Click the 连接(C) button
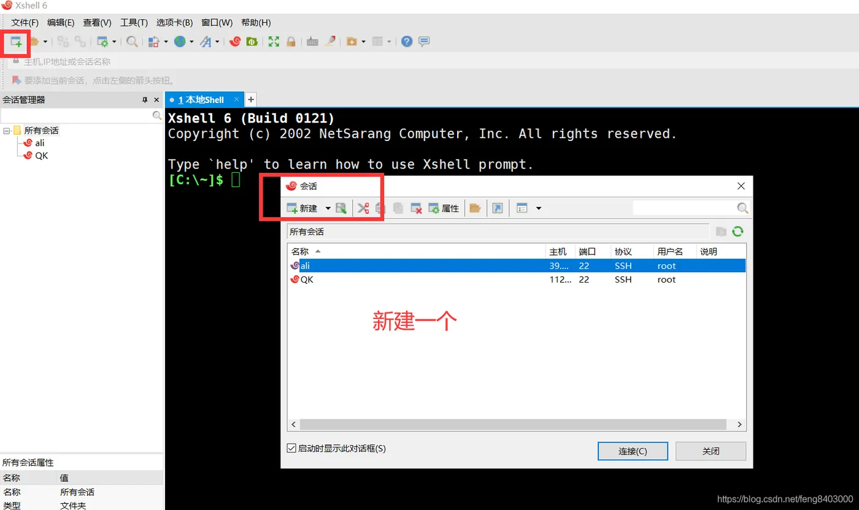The height and width of the screenshot is (510, 859). [633, 451]
